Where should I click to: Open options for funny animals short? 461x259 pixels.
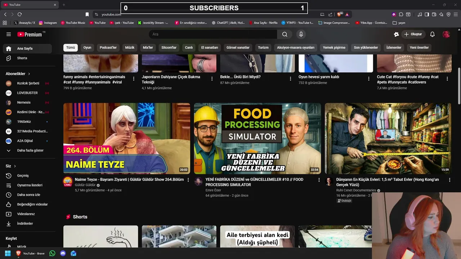134,78
